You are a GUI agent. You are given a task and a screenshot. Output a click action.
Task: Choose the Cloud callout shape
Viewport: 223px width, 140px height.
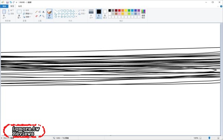coord(74,16)
